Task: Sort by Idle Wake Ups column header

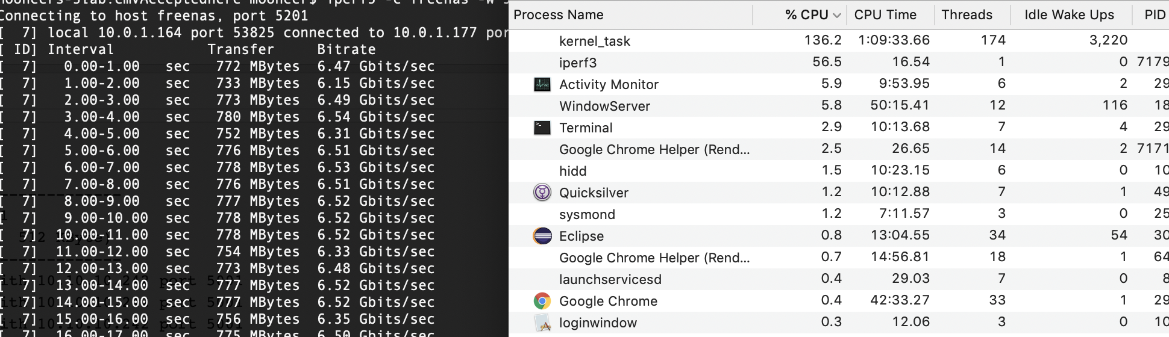Action: [x=1069, y=15]
